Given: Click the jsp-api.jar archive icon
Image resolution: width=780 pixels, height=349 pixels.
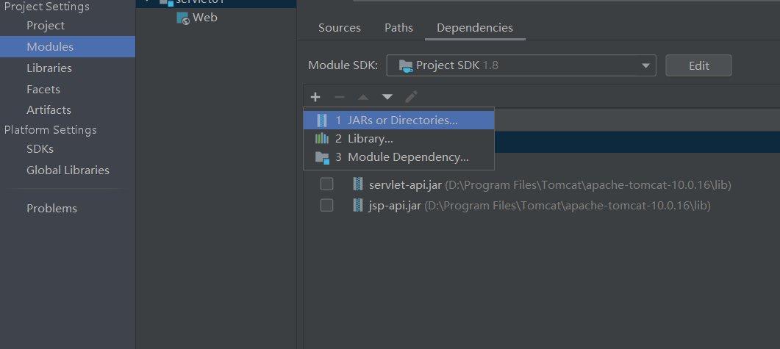Looking at the screenshot, I should click(358, 205).
